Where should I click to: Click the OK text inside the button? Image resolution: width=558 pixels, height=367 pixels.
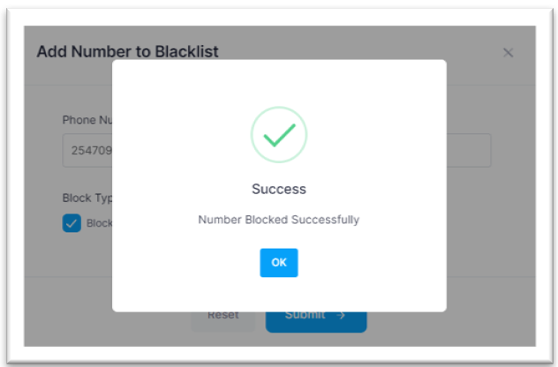pos(279,262)
